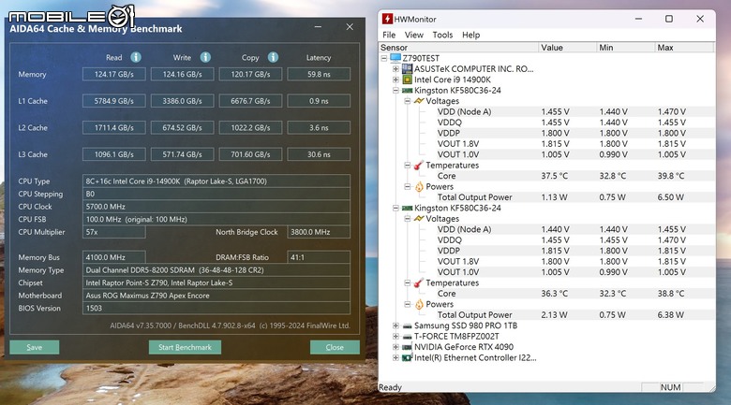This screenshot has width=731, height=405.
Task: Open the Help menu in HWMonitor
Action: [x=470, y=35]
